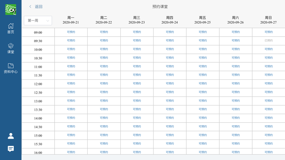Screen dimensions: 285x160
Task: Click the 11:30 time row label
Action: pos(38,76)
